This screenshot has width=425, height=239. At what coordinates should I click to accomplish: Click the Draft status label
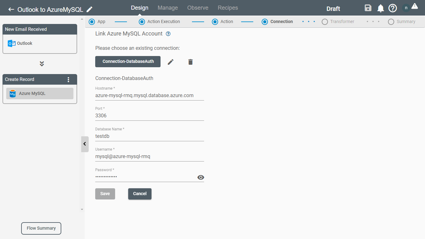tap(333, 9)
